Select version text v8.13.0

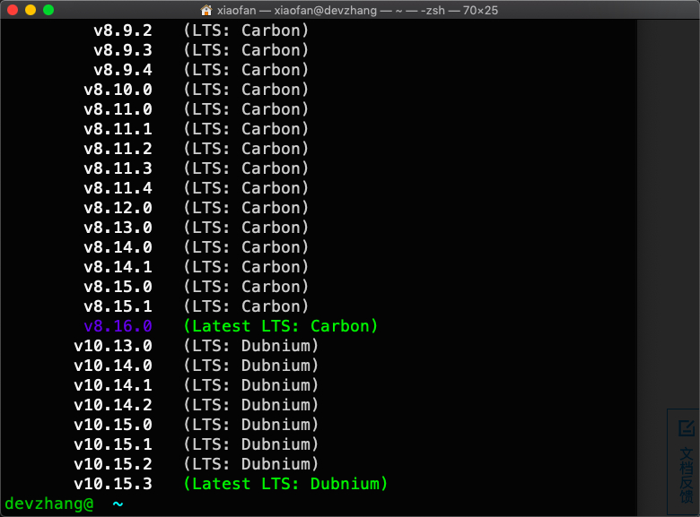[118, 228]
